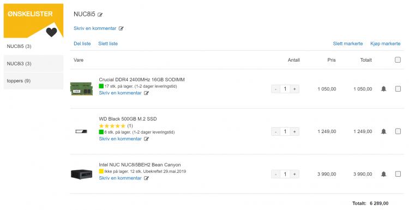
Task: Increase quantity of Crucial DDR4 with plus
Action: (x=294, y=89)
